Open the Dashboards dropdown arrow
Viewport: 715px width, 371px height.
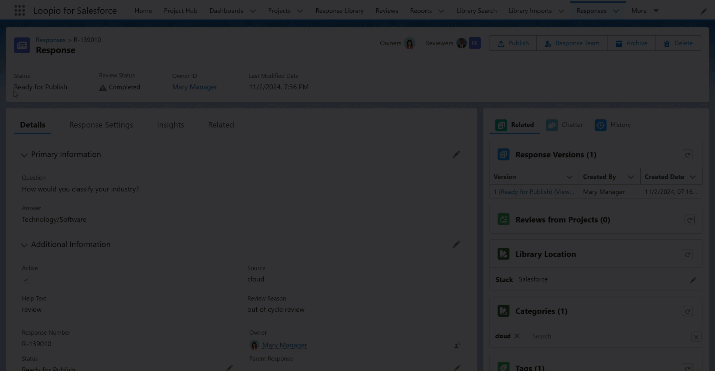[253, 11]
